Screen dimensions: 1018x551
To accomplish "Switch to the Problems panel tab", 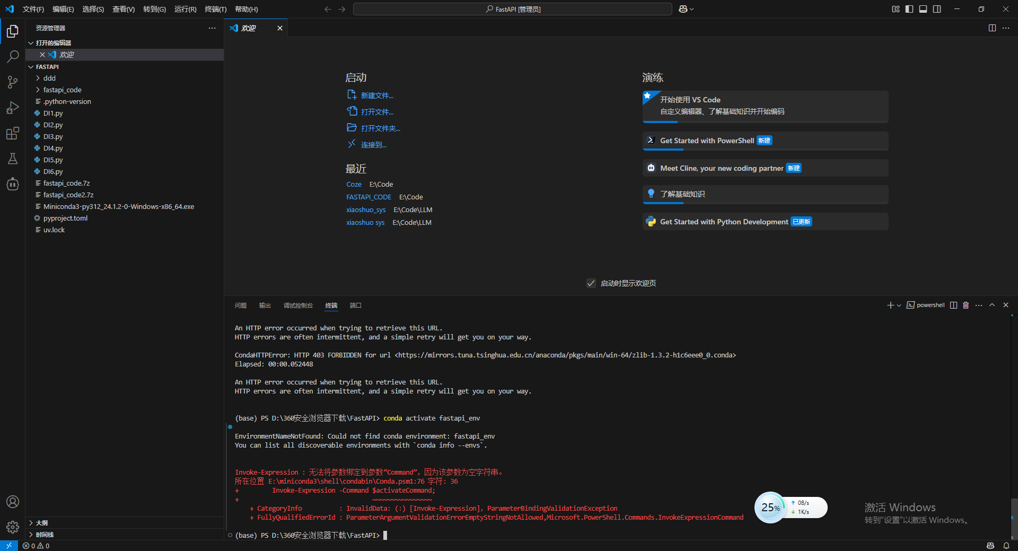I will click(241, 305).
